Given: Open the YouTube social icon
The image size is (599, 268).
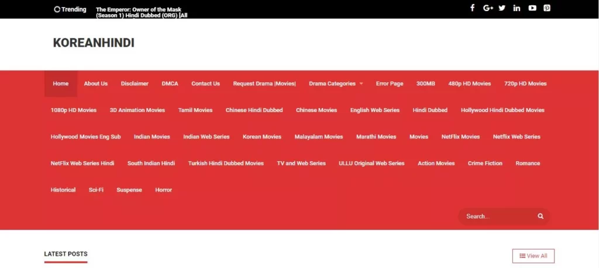Looking at the screenshot, I should tap(532, 8).
